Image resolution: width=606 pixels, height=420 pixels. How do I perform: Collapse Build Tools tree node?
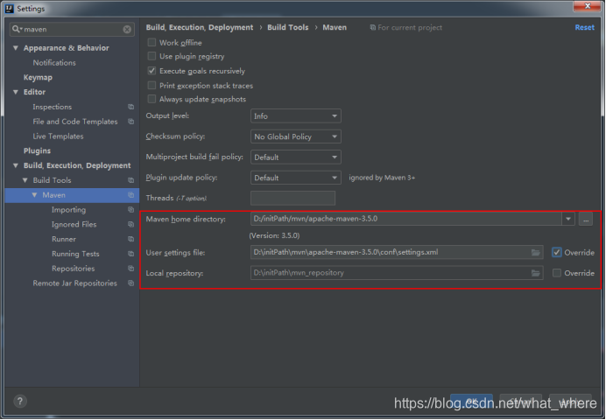click(25, 180)
